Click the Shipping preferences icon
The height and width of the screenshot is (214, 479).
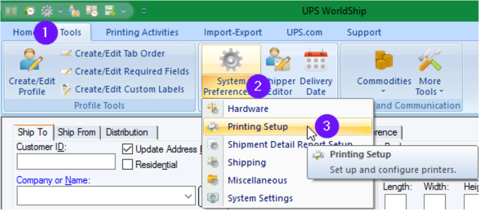click(x=213, y=162)
